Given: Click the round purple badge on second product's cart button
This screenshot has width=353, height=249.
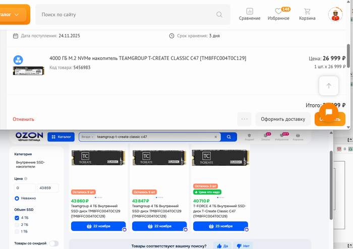Looking at the screenshot, I should point(186,229).
